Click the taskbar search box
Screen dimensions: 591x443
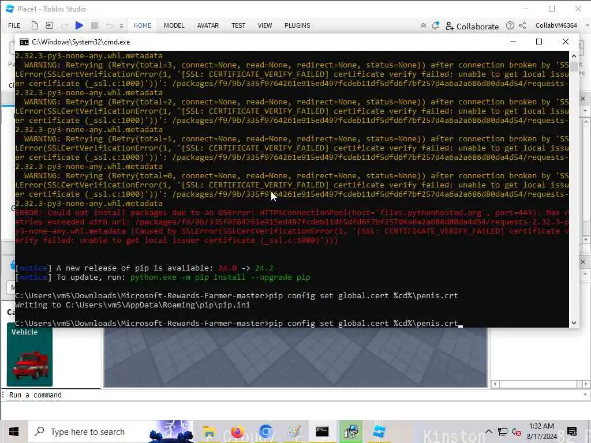tap(111, 431)
